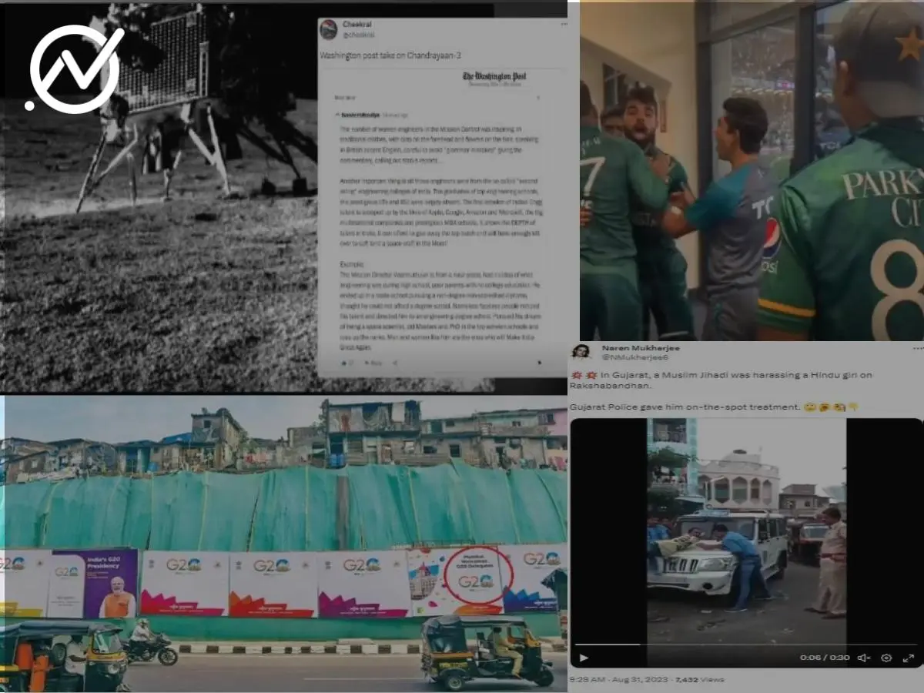
Task: Open the 9:28 AM Aug 31, 2023 timestamp
Action: click(619, 680)
